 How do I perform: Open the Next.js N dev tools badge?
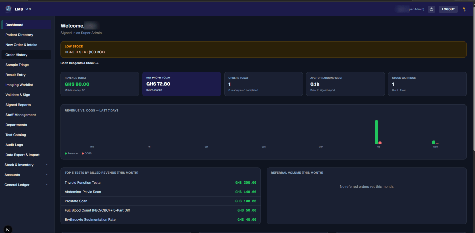(x=8, y=229)
